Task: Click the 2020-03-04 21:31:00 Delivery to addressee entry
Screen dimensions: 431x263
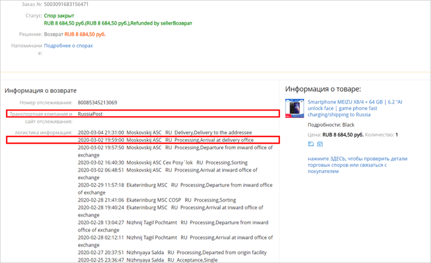Action: click(x=165, y=133)
